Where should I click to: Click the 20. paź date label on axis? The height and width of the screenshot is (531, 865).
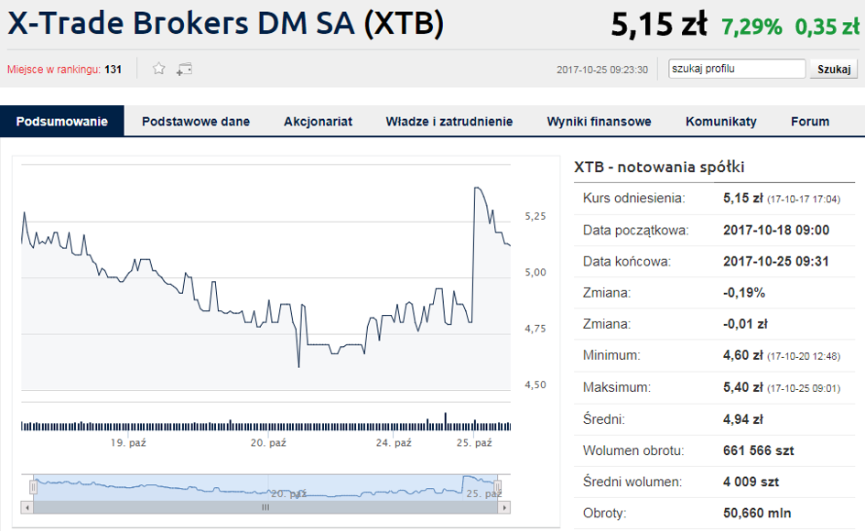269,443
